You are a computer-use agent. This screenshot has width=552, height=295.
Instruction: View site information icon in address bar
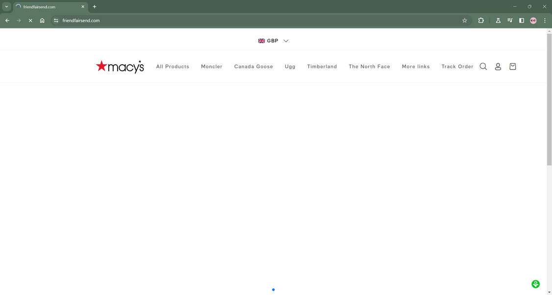pyautogui.click(x=55, y=21)
